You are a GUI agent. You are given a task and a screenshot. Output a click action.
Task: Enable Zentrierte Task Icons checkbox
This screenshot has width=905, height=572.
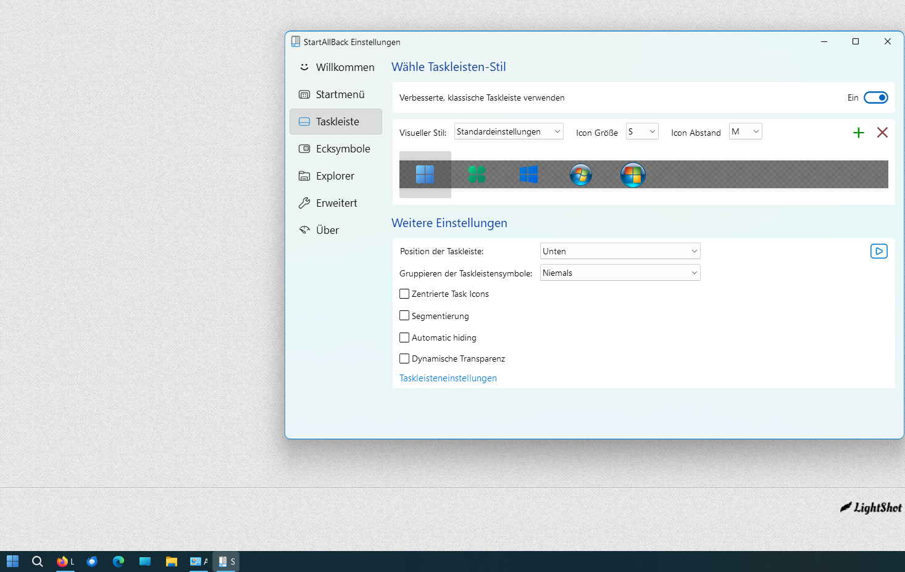click(404, 294)
